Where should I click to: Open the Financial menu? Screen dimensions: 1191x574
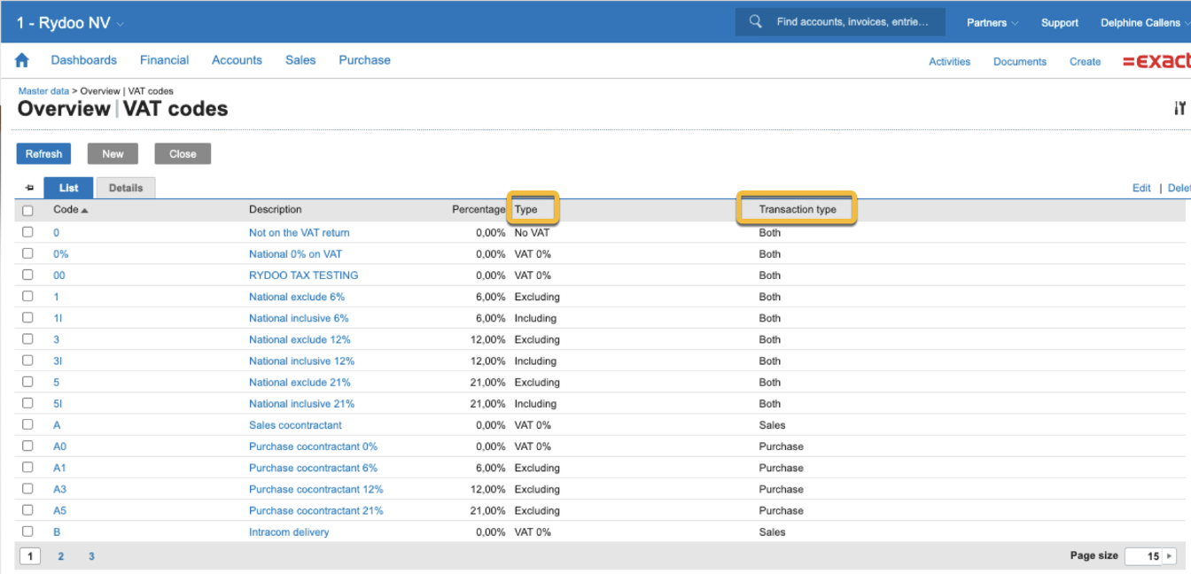164,60
